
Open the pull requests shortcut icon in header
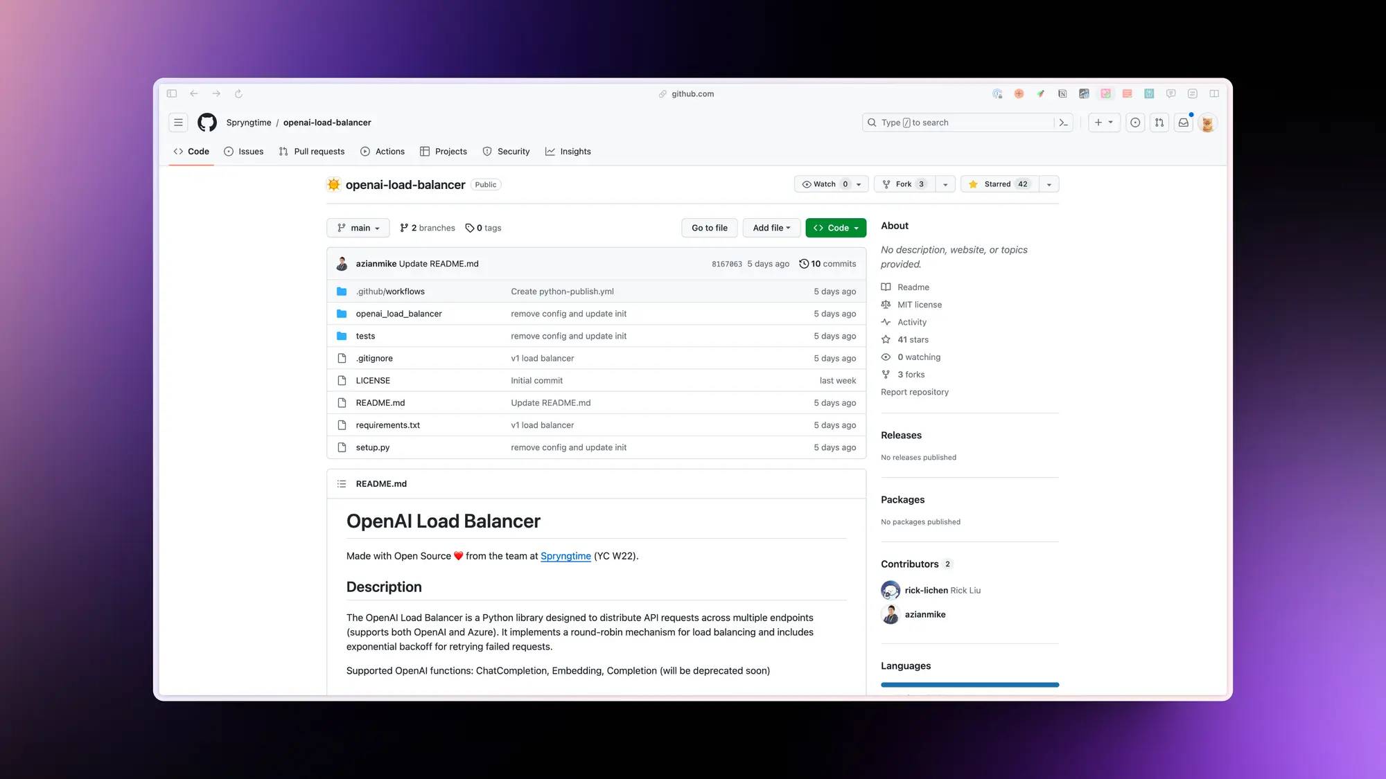tap(1159, 123)
